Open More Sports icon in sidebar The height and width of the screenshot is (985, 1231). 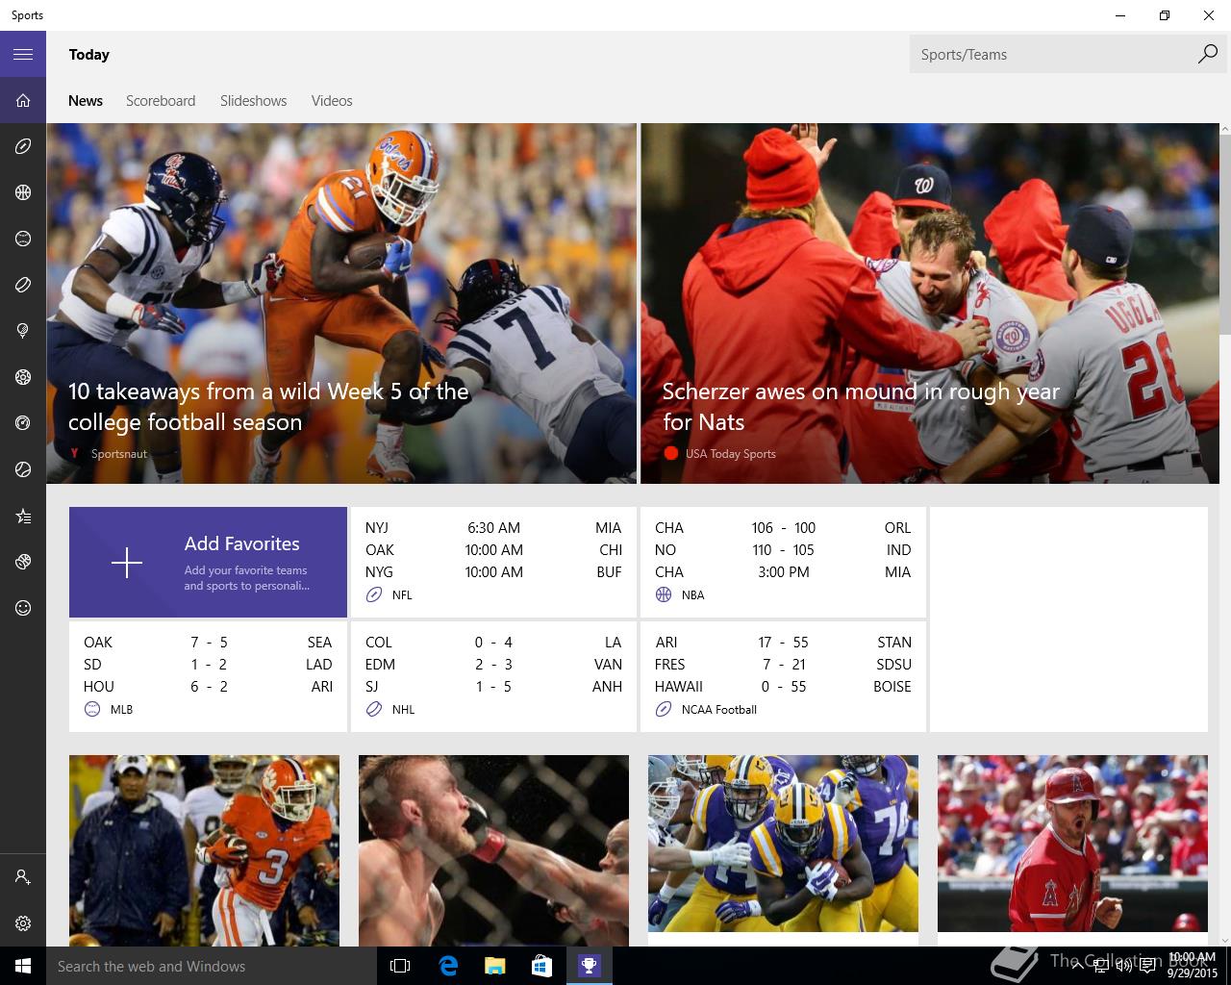[x=23, y=562]
